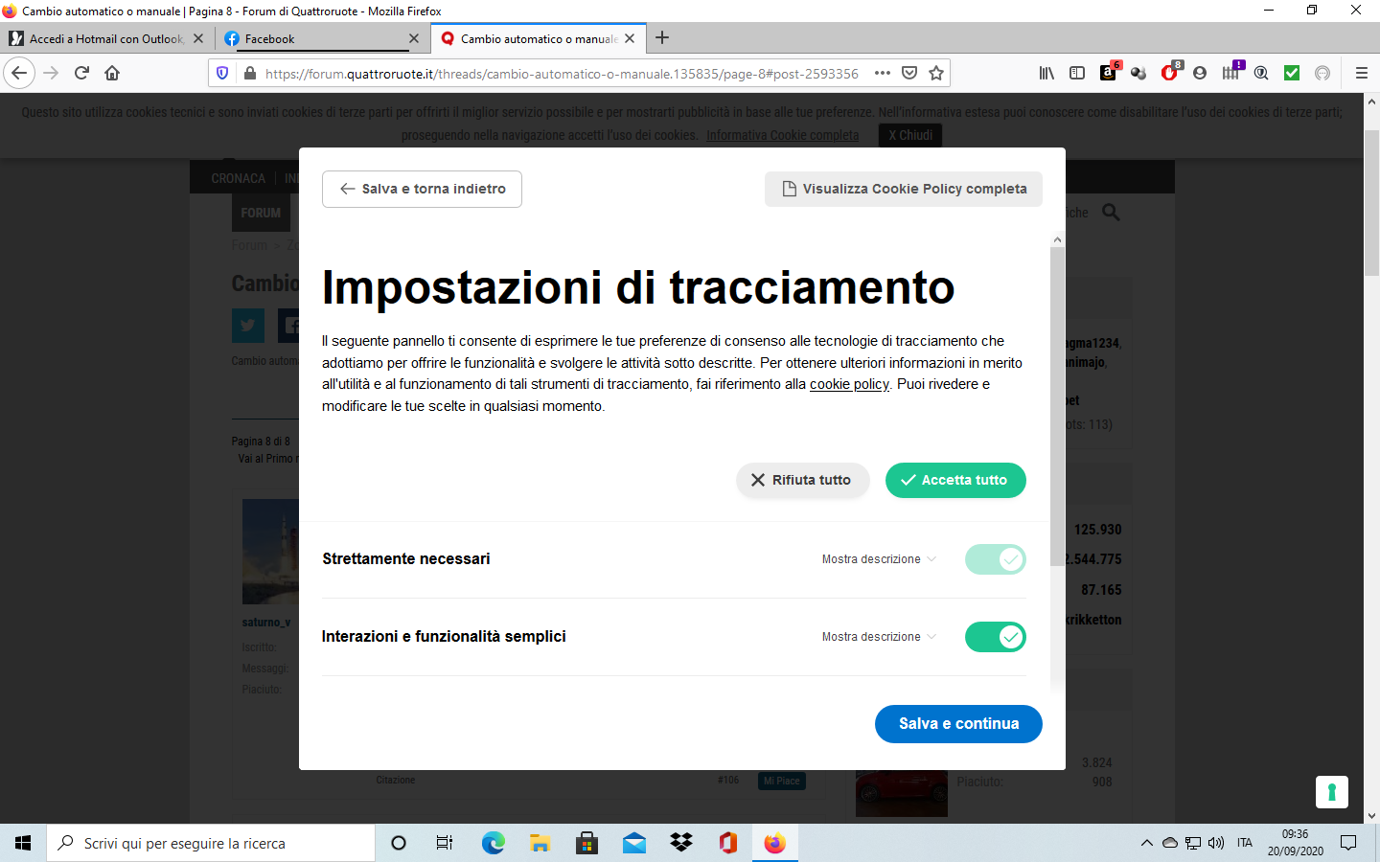Bookmark this page with the star

click(936, 73)
